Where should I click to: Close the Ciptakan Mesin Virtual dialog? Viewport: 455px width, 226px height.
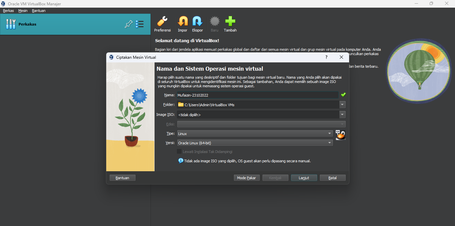point(341,57)
